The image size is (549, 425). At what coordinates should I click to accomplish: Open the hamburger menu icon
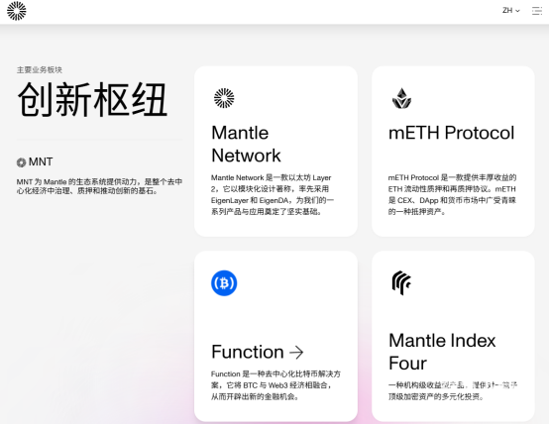pyautogui.click(x=537, y=11)
